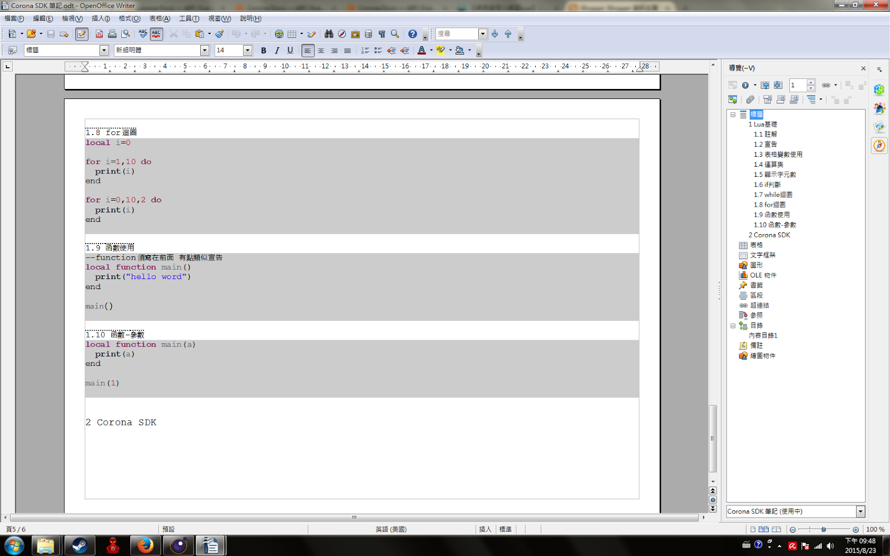Print the file directly
The height and width of the screenshot is (556, 890).
(x=112, y=34)
